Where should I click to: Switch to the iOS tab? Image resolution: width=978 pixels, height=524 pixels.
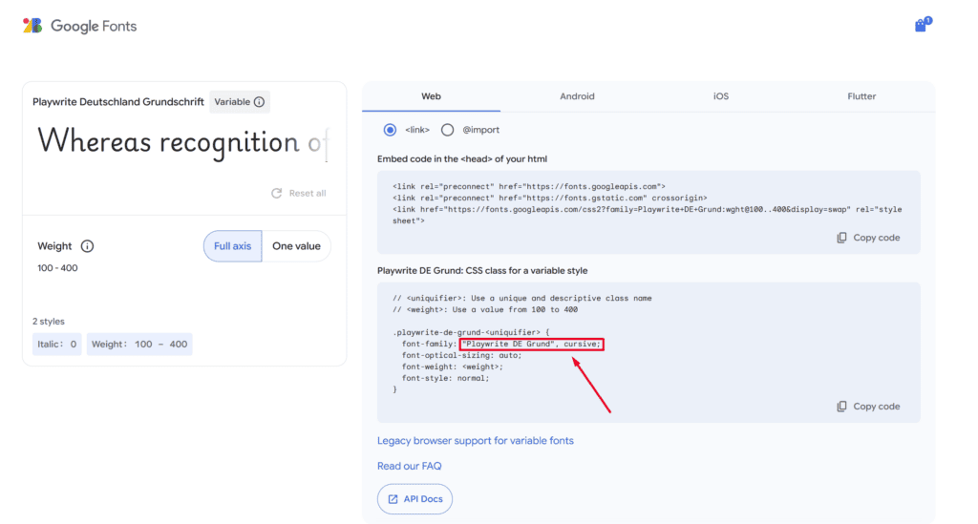point(721,96)
